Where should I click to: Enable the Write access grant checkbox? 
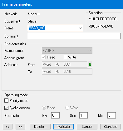[65, 57]
